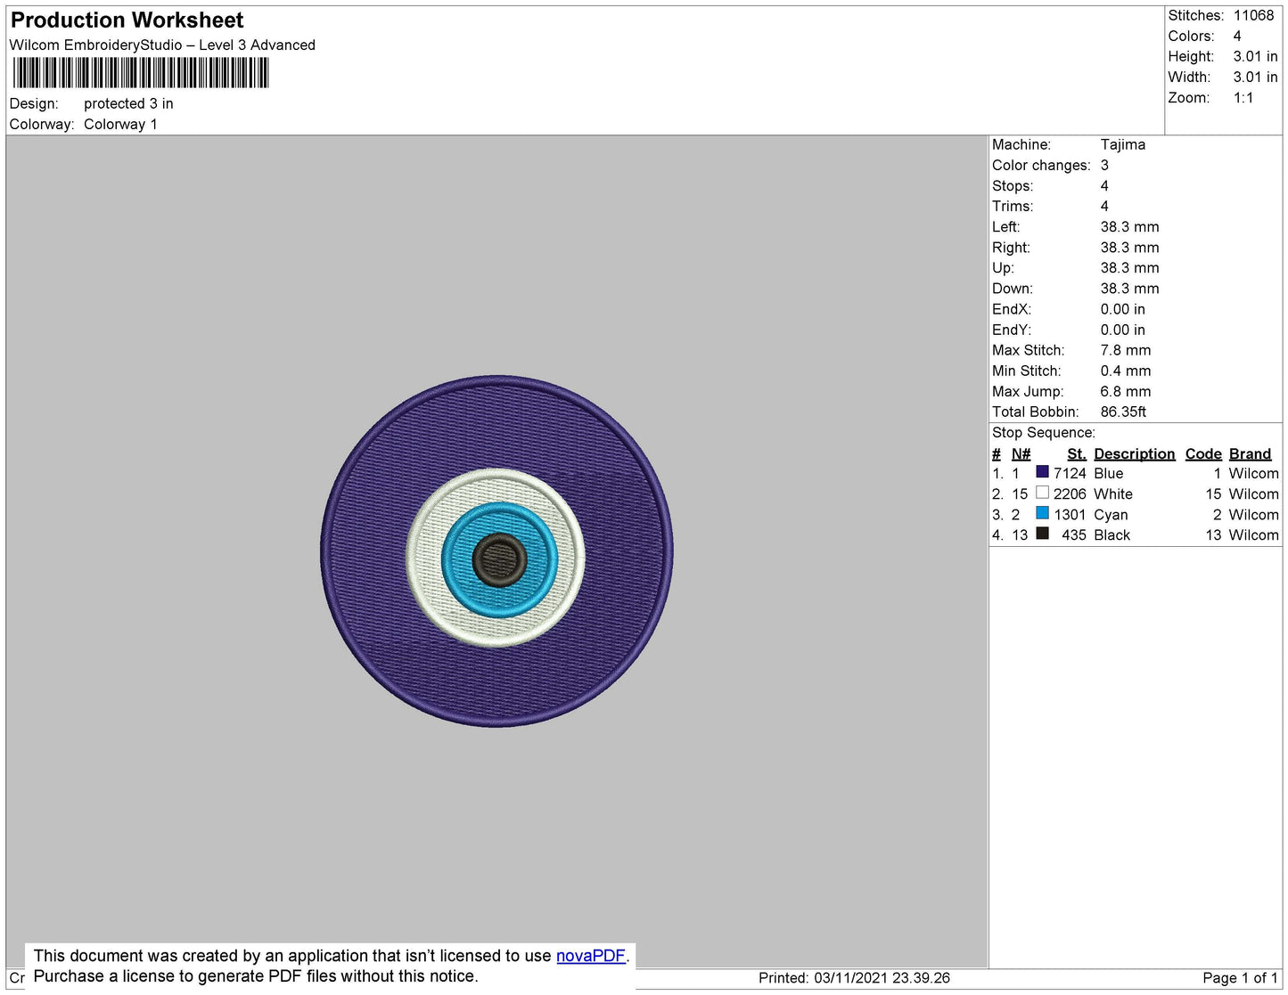Image resolution: width=1288 pixels, height=995 pixels.
Task: Click the Wilcom brand in the Black row
Action: (x=1253, y=534)
